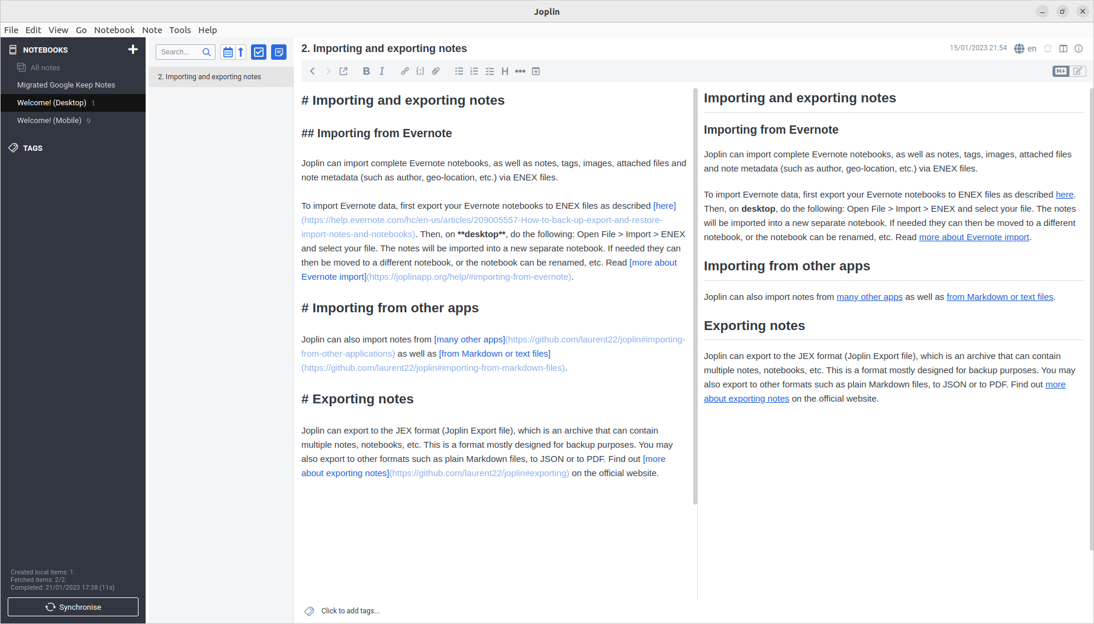
Task: Click the preview pane vertical scrollbar
Action: [1091, 319]
